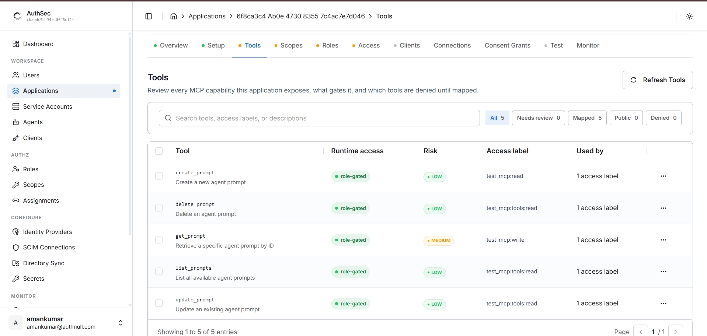Check the list_prompts row checkbox
This screenshot has width=707, height=336.
(x=159, y=272)
